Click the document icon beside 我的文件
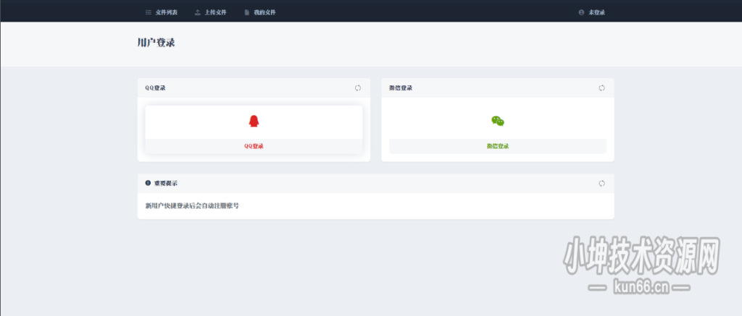The image size is (742, 316). pos(246,13)
